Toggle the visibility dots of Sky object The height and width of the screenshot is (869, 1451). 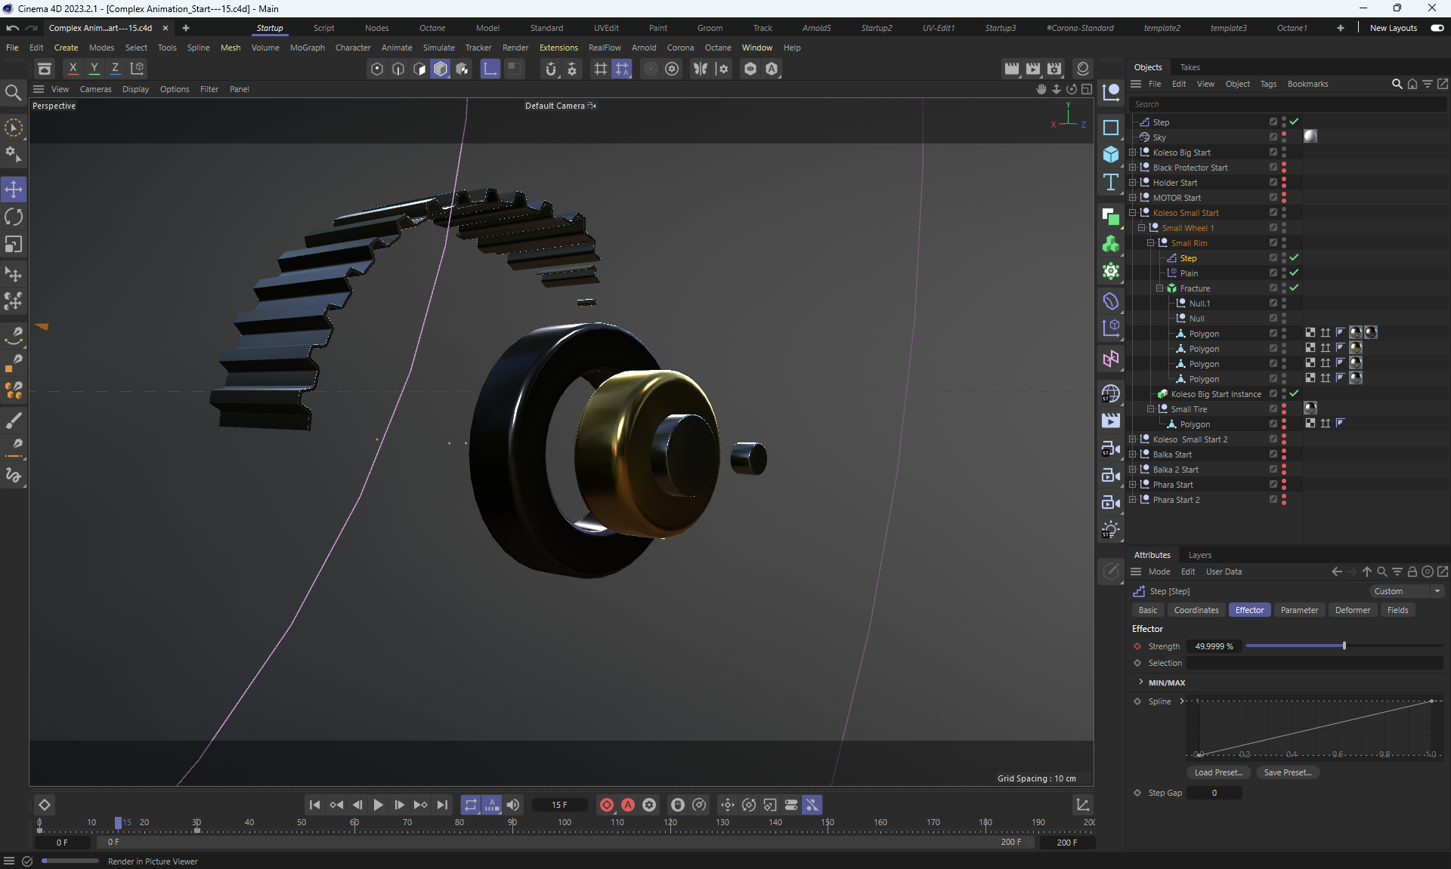coord(1283,137)
